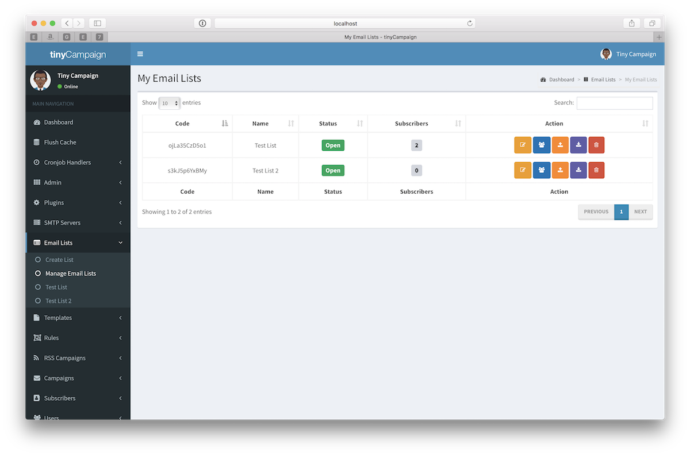Screen dimensions: 690x456
Task: Click the Safari reload page icon
Action: point(470,24)
